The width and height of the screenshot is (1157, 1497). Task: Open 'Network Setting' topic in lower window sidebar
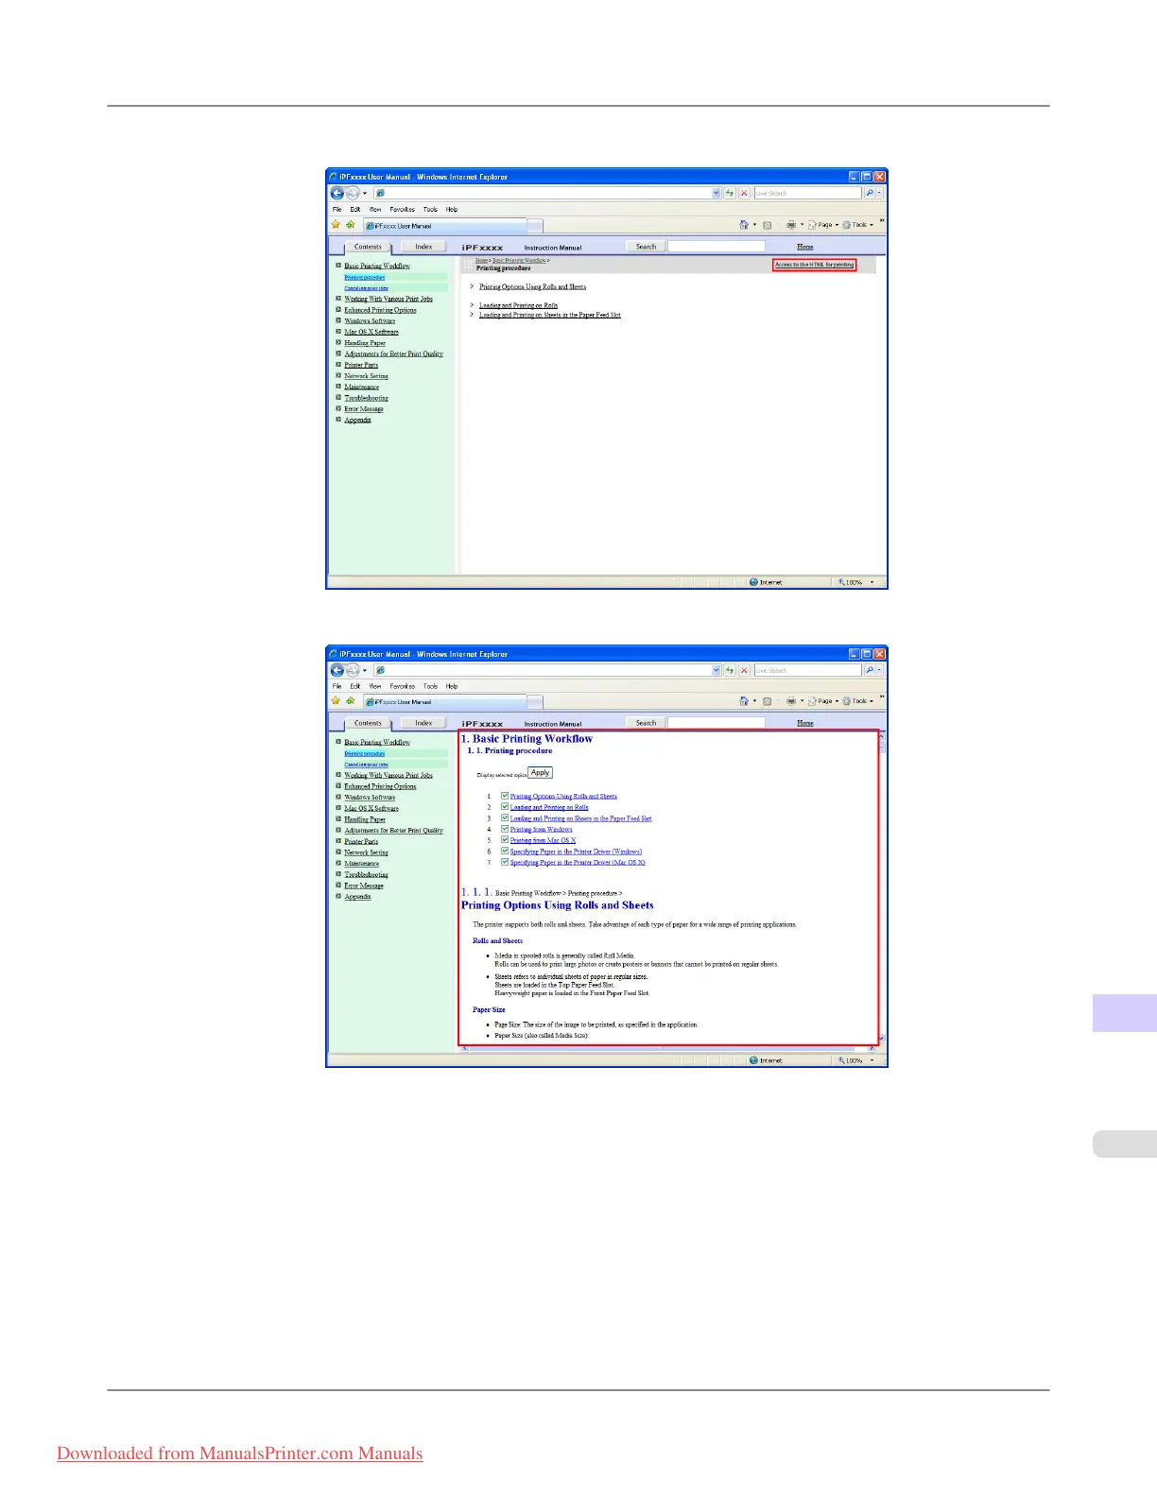point(366,852)
